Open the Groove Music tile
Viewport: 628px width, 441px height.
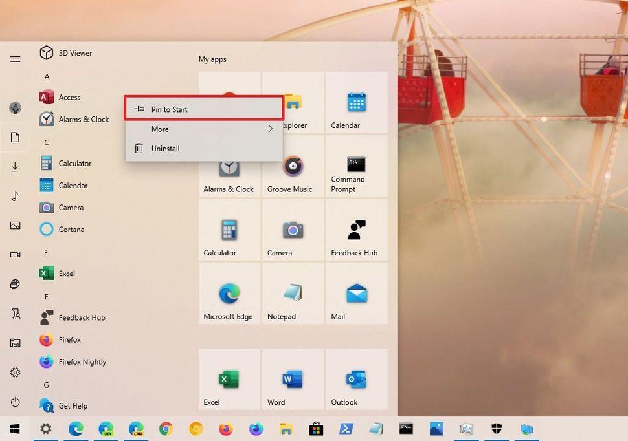tap(293, 166)
